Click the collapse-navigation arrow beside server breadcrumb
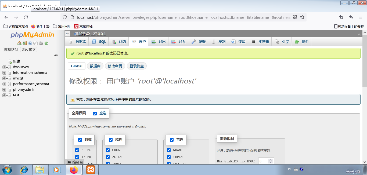The image size is (367, 175). (x=68, y=34)
